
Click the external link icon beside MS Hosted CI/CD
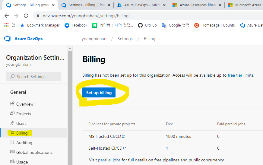[x=123, y=136]
